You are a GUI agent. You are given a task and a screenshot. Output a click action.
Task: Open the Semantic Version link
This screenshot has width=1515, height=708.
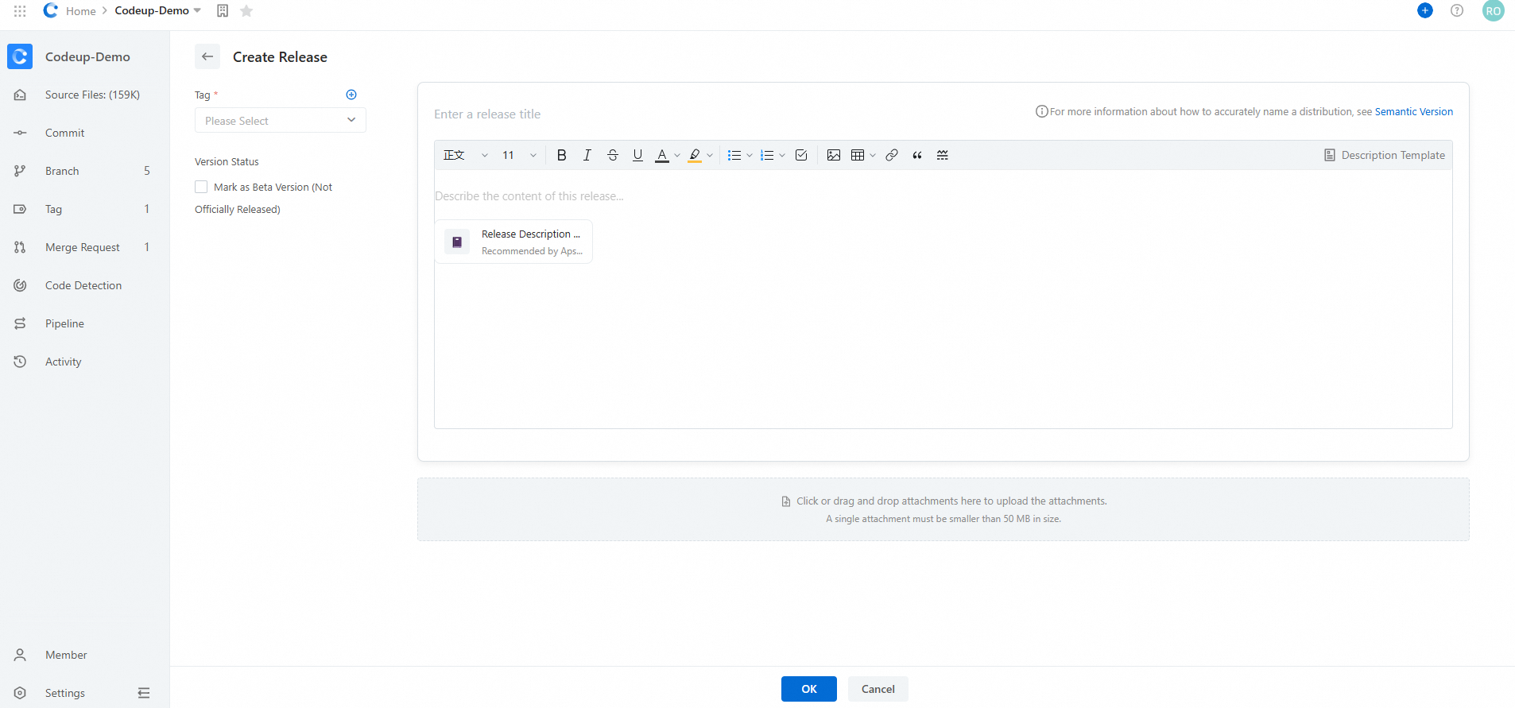[1414, 111]
